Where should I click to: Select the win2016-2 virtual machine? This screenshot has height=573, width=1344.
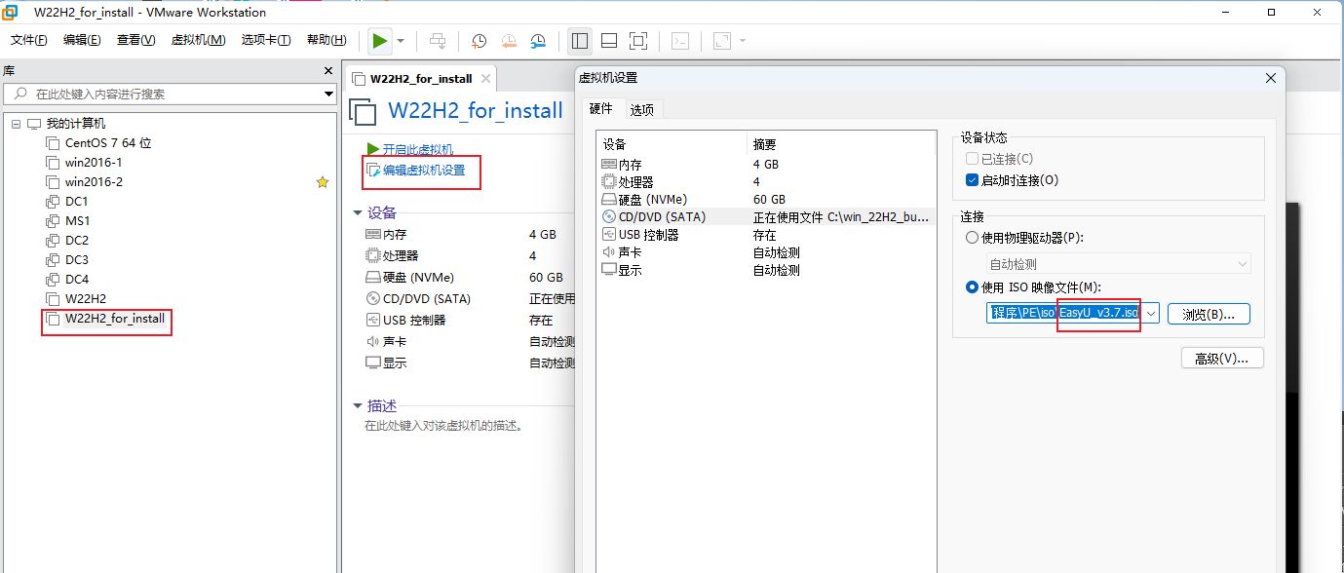[94, 182]
